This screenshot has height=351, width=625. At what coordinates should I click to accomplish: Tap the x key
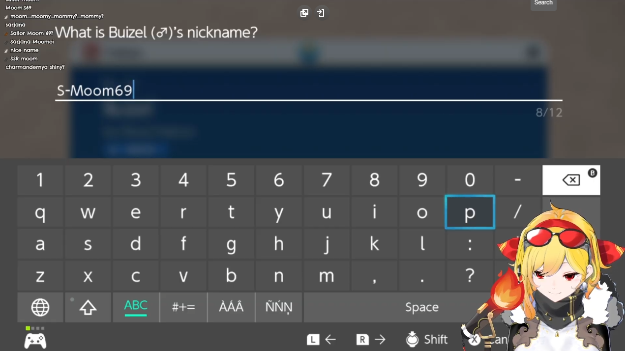[88, 276]
